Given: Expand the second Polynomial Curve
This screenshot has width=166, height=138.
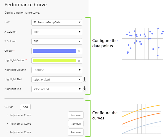Looking at the screenshot, I should pos(7,124).
